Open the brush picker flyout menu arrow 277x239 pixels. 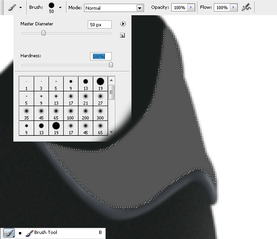tap(123, 24)
